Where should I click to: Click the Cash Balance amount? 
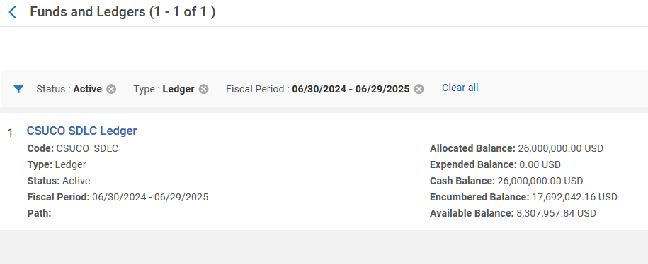(x=540, y=181)
